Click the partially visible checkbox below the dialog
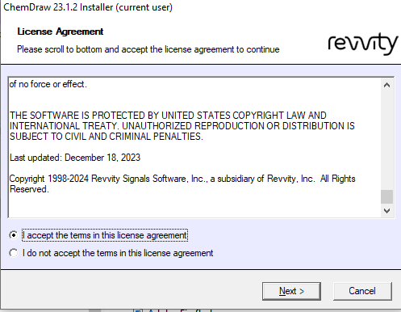This screenshot has width=401, height=312. pos(138,310)
